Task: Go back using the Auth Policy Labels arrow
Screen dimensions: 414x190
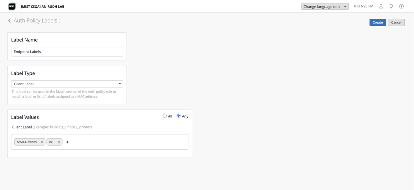Action: 9,21
